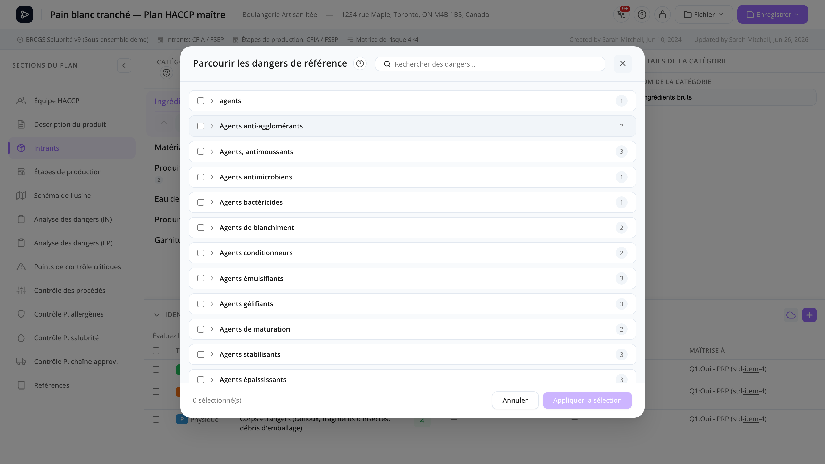The image size is (825, 464).
Task: Close the reference hazards dialog
Action: click(623, 64)
